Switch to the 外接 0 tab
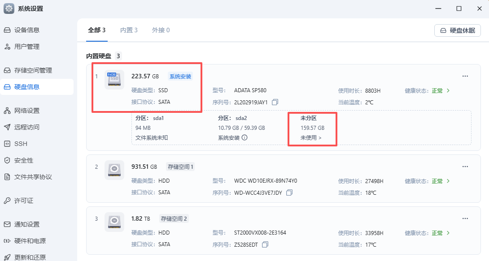Viewport: 489px width, 261px height. tap(161, 30)
